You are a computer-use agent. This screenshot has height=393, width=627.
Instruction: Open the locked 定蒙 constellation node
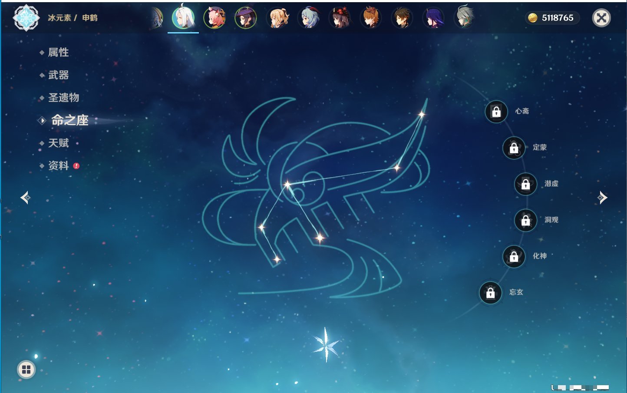click(x=514, y=148)
